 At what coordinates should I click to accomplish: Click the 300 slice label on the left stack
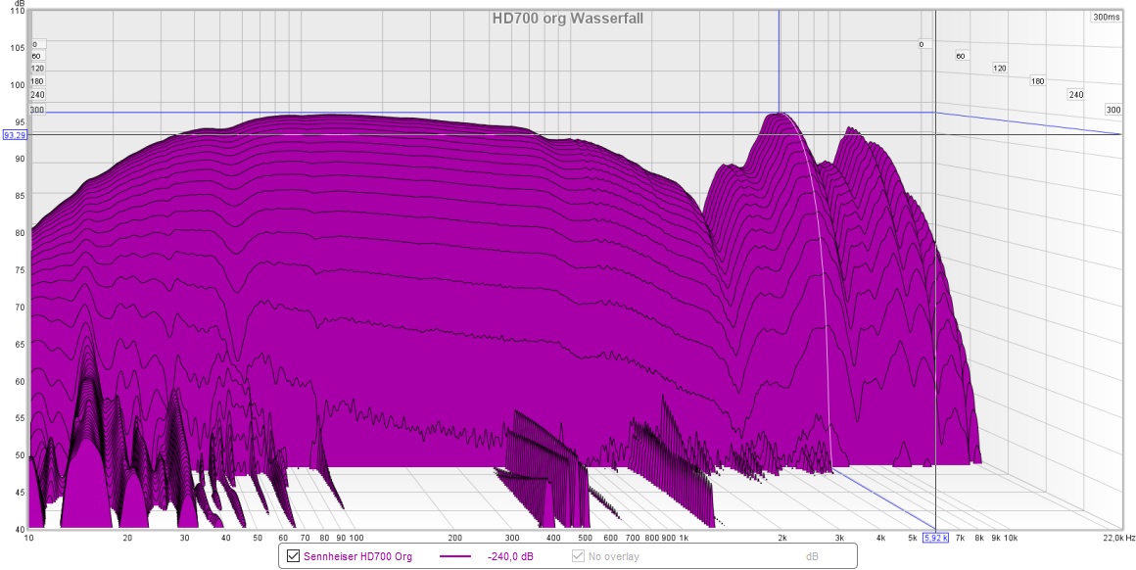37,109
